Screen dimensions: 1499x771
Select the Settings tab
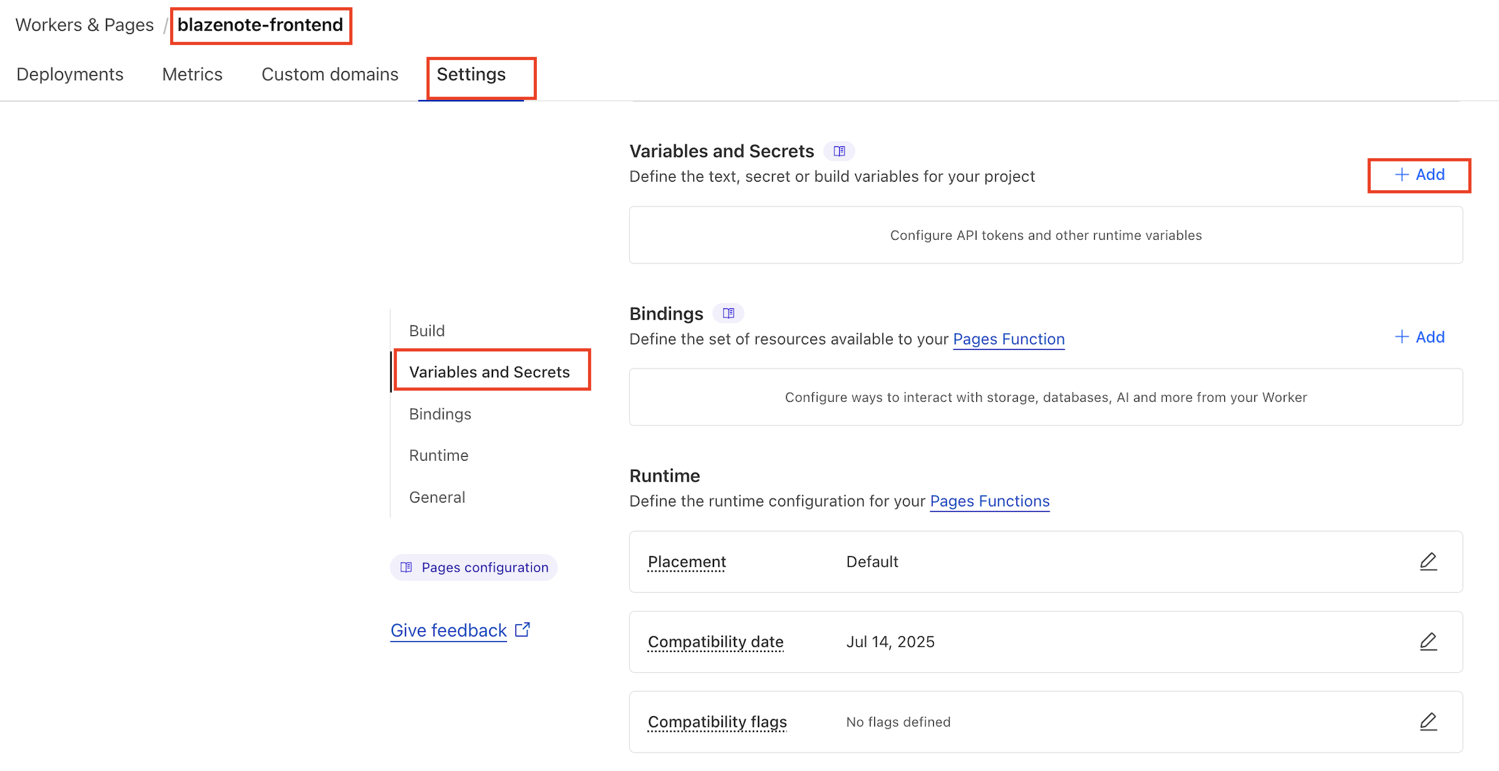(471, 74)
